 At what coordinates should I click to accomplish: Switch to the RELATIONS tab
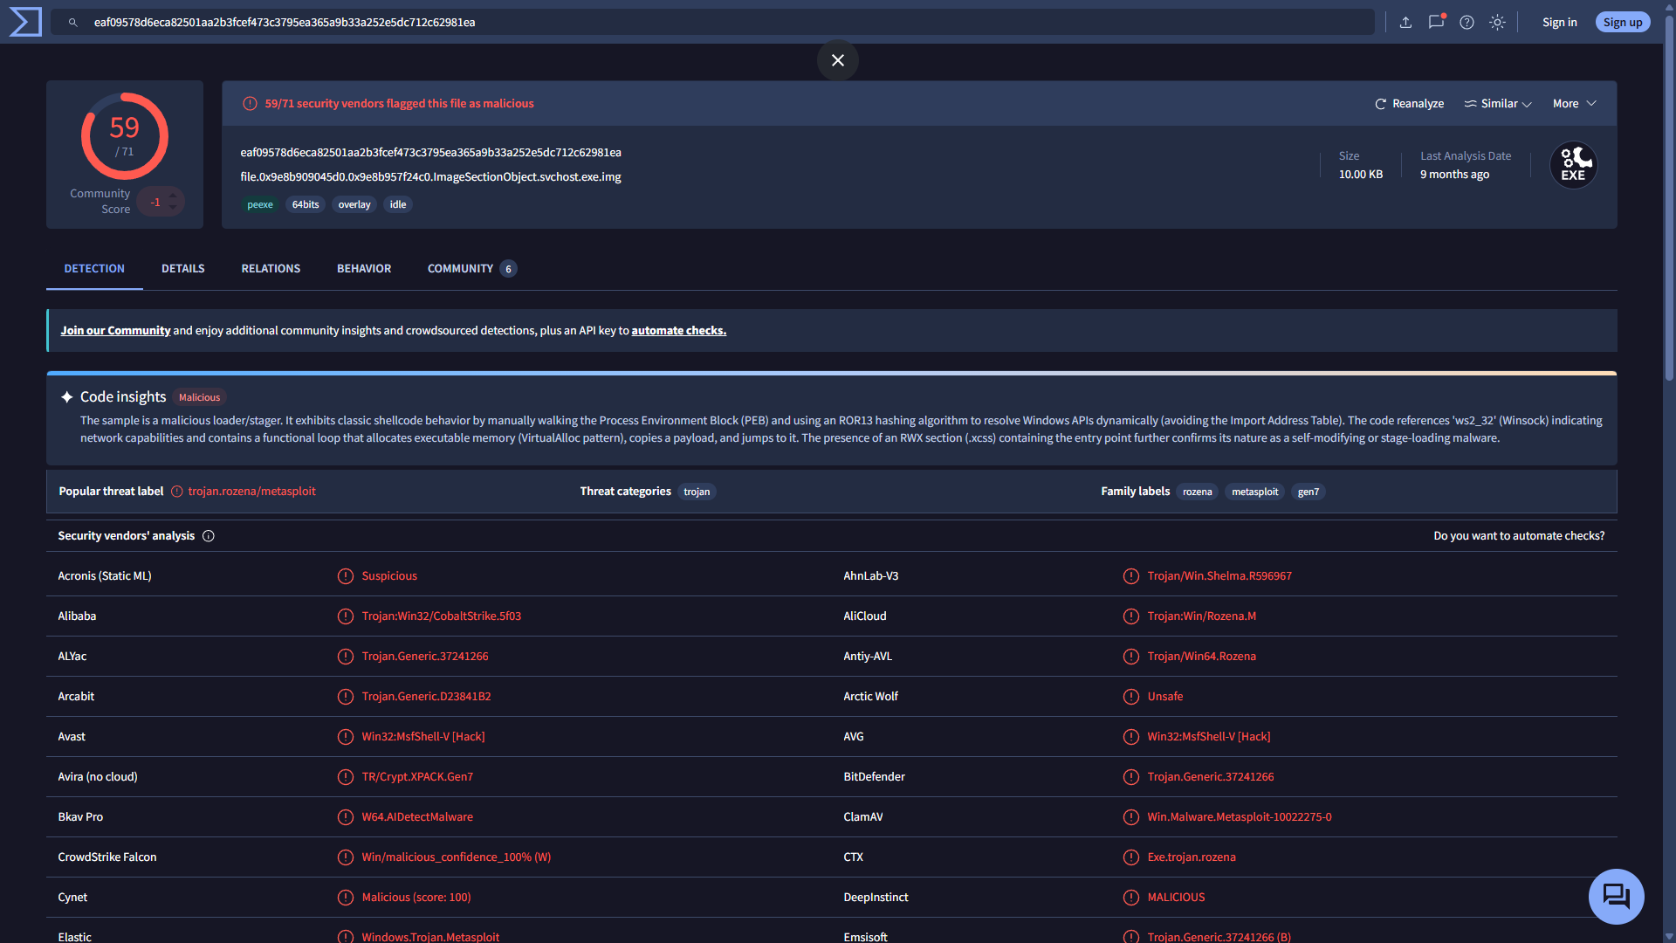point(271,269)
